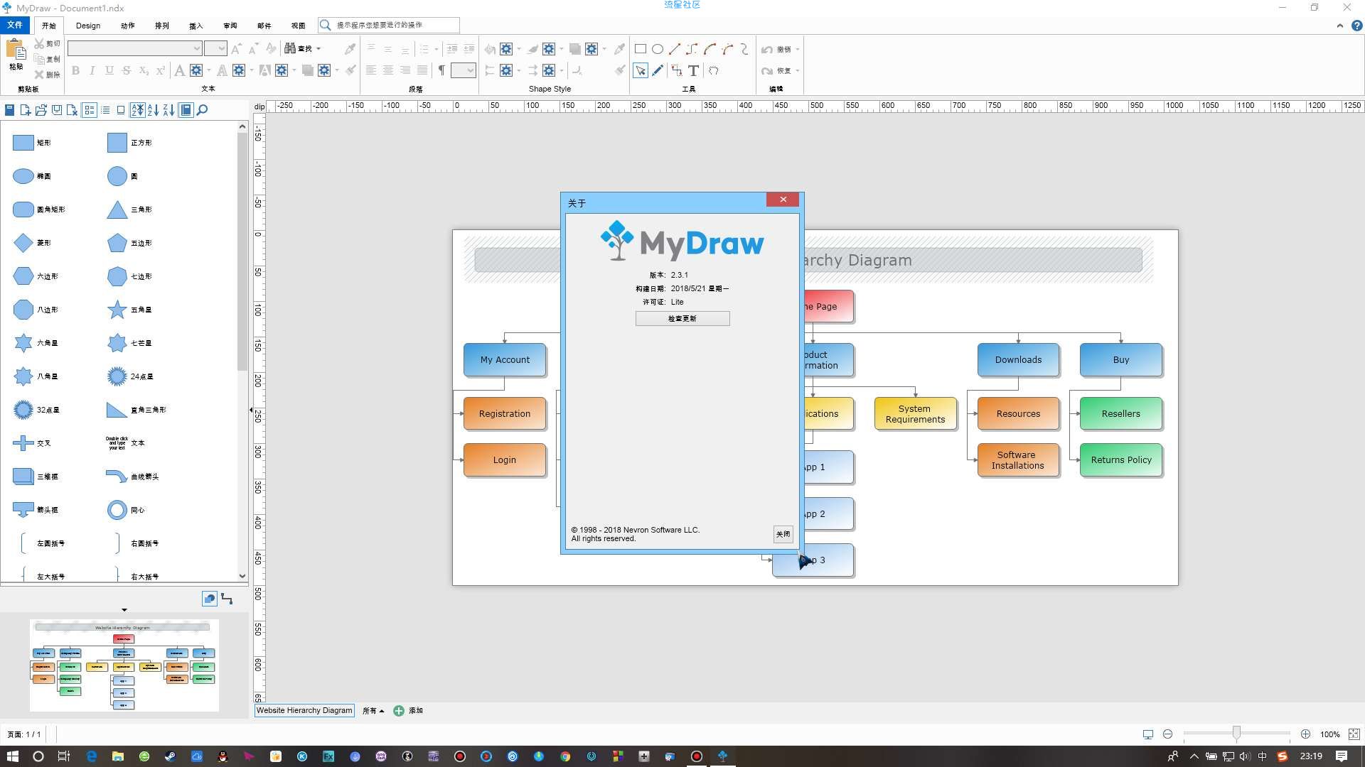Collapse the ribbon with the chevron
Image resolution: width=1365 pixels, height=767 pixels.
pyautogui.click(x=1340, y=26)
